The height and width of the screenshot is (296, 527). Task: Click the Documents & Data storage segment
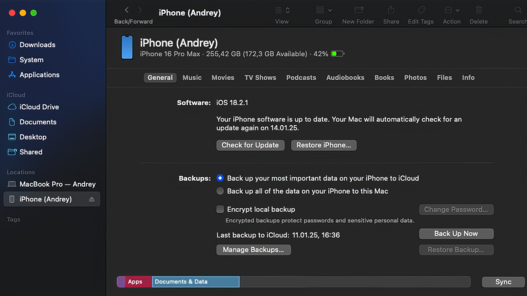coord(195,282)
